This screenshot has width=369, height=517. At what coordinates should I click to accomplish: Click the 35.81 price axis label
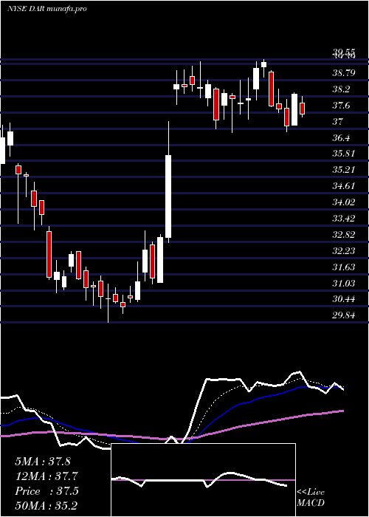(x=344, y=154)
